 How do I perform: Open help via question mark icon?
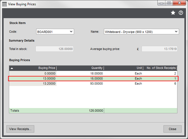181,13
